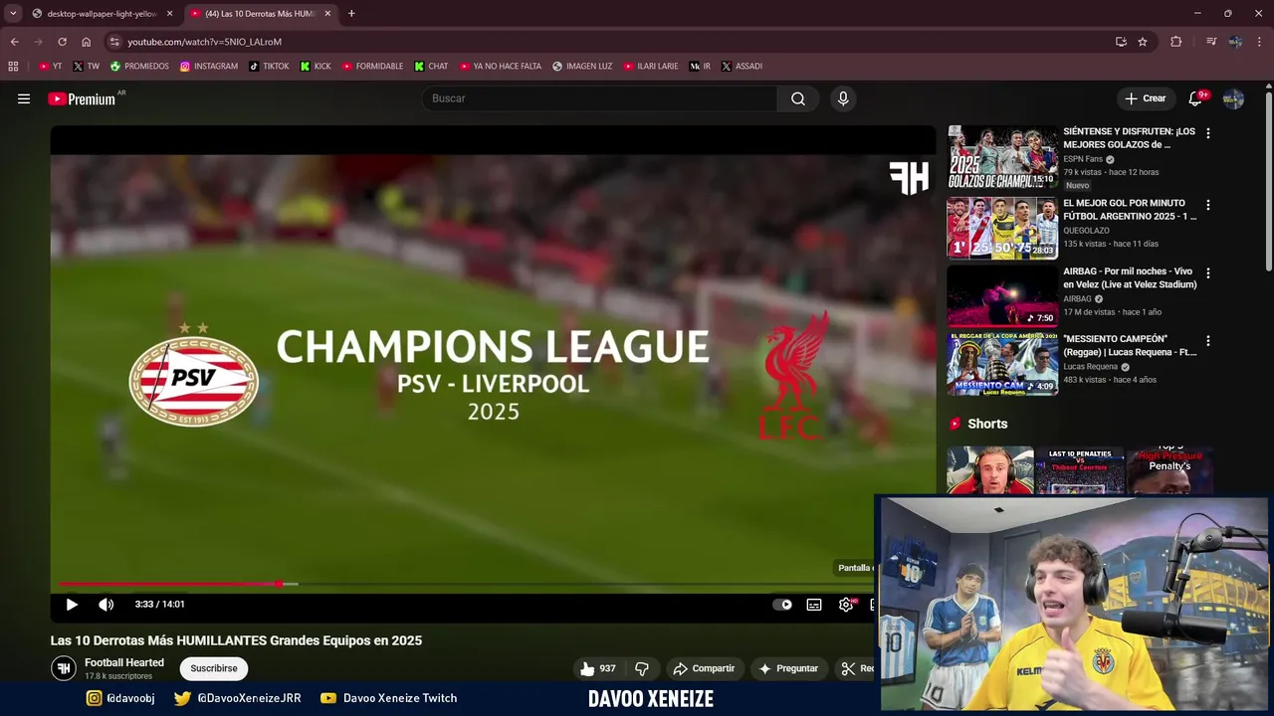Open the PROMIEDOS bookmark
This screenshot has width=1274, height=716.
click(x=139, y=67)
